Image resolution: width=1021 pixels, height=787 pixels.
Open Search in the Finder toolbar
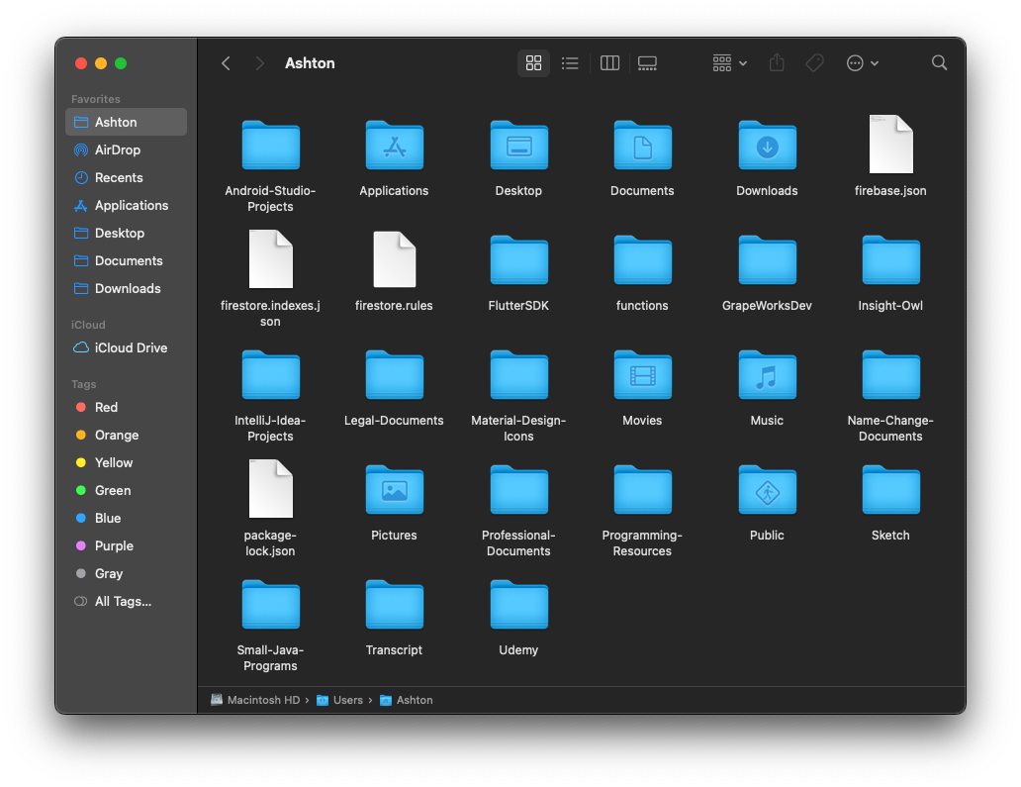pos(938,62)
